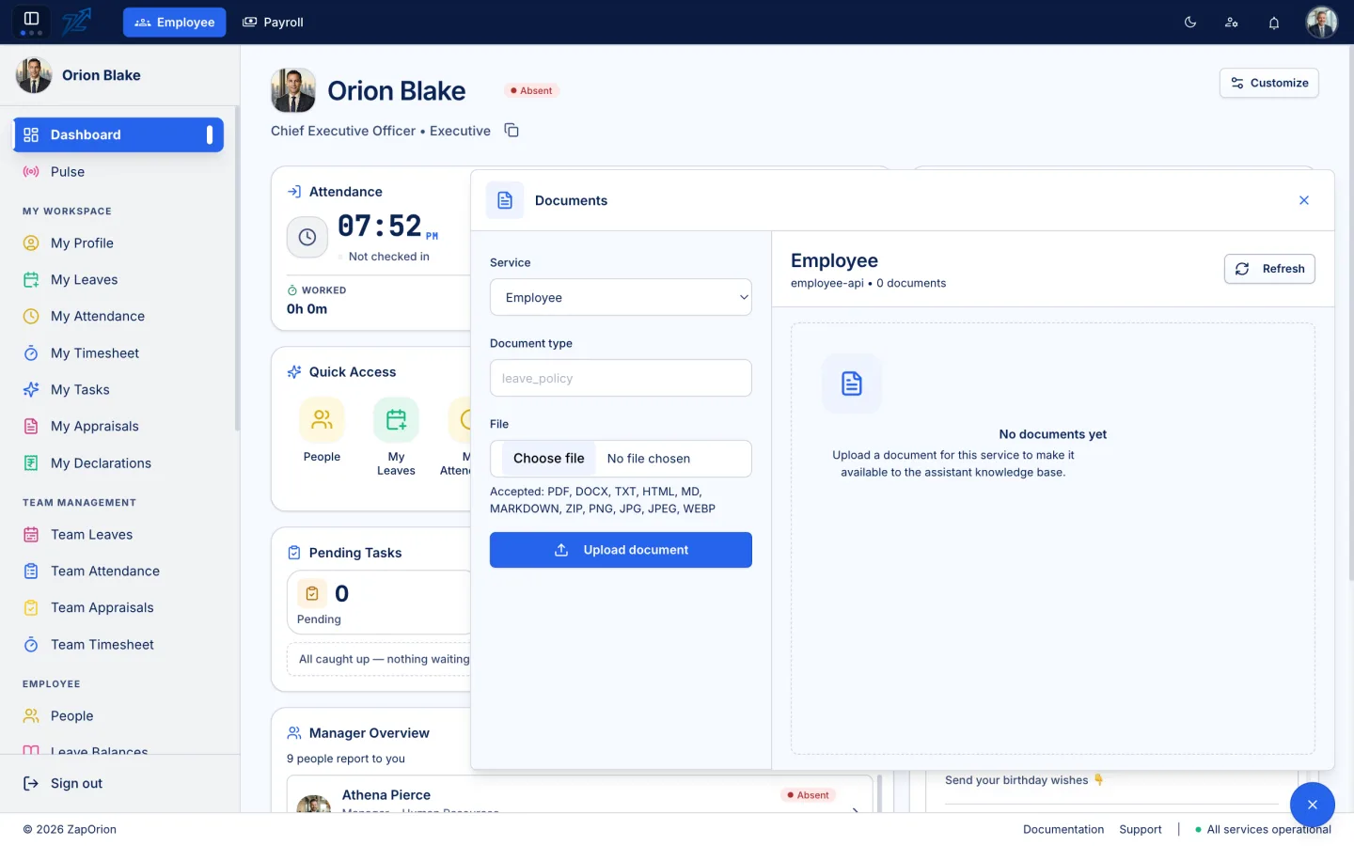Click the My Declarations receipt icon

point(31,462)
